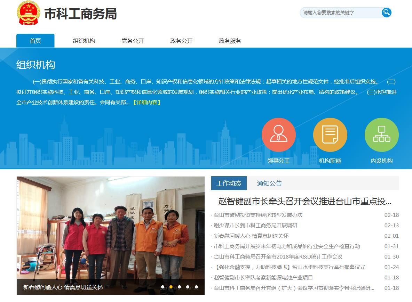The width and height of the screenshot is (412, 302).
Task: Go to 政务公开 in navigation
Action: 181,41
